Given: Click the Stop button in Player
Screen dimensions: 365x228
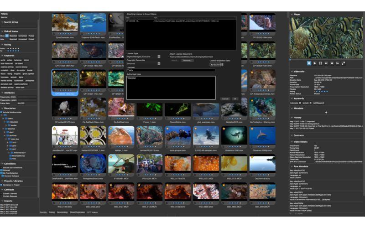Looking at the screenshot, I should (309, 63).
